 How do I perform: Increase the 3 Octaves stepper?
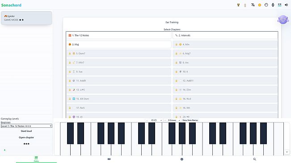point(179,120)
